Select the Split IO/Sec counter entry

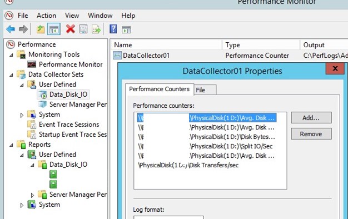point(205,146)
